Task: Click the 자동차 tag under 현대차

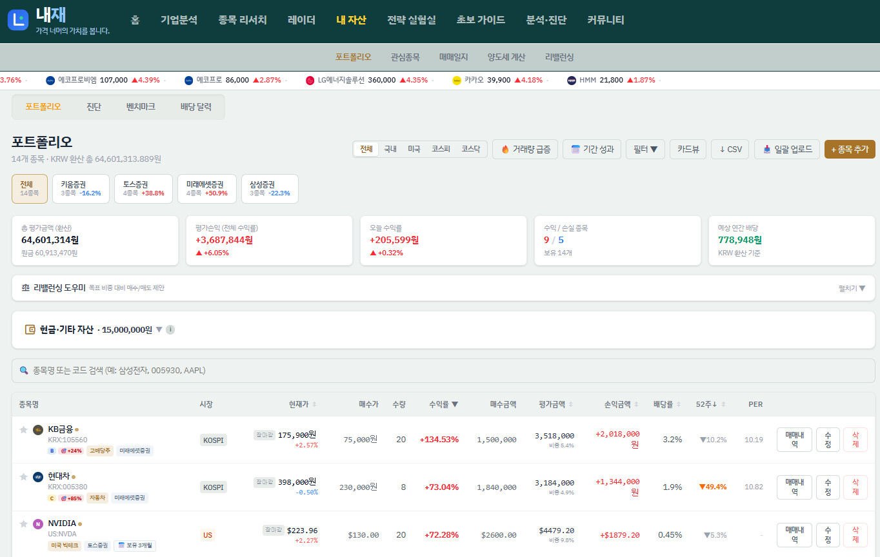Action: pos(97,498)
